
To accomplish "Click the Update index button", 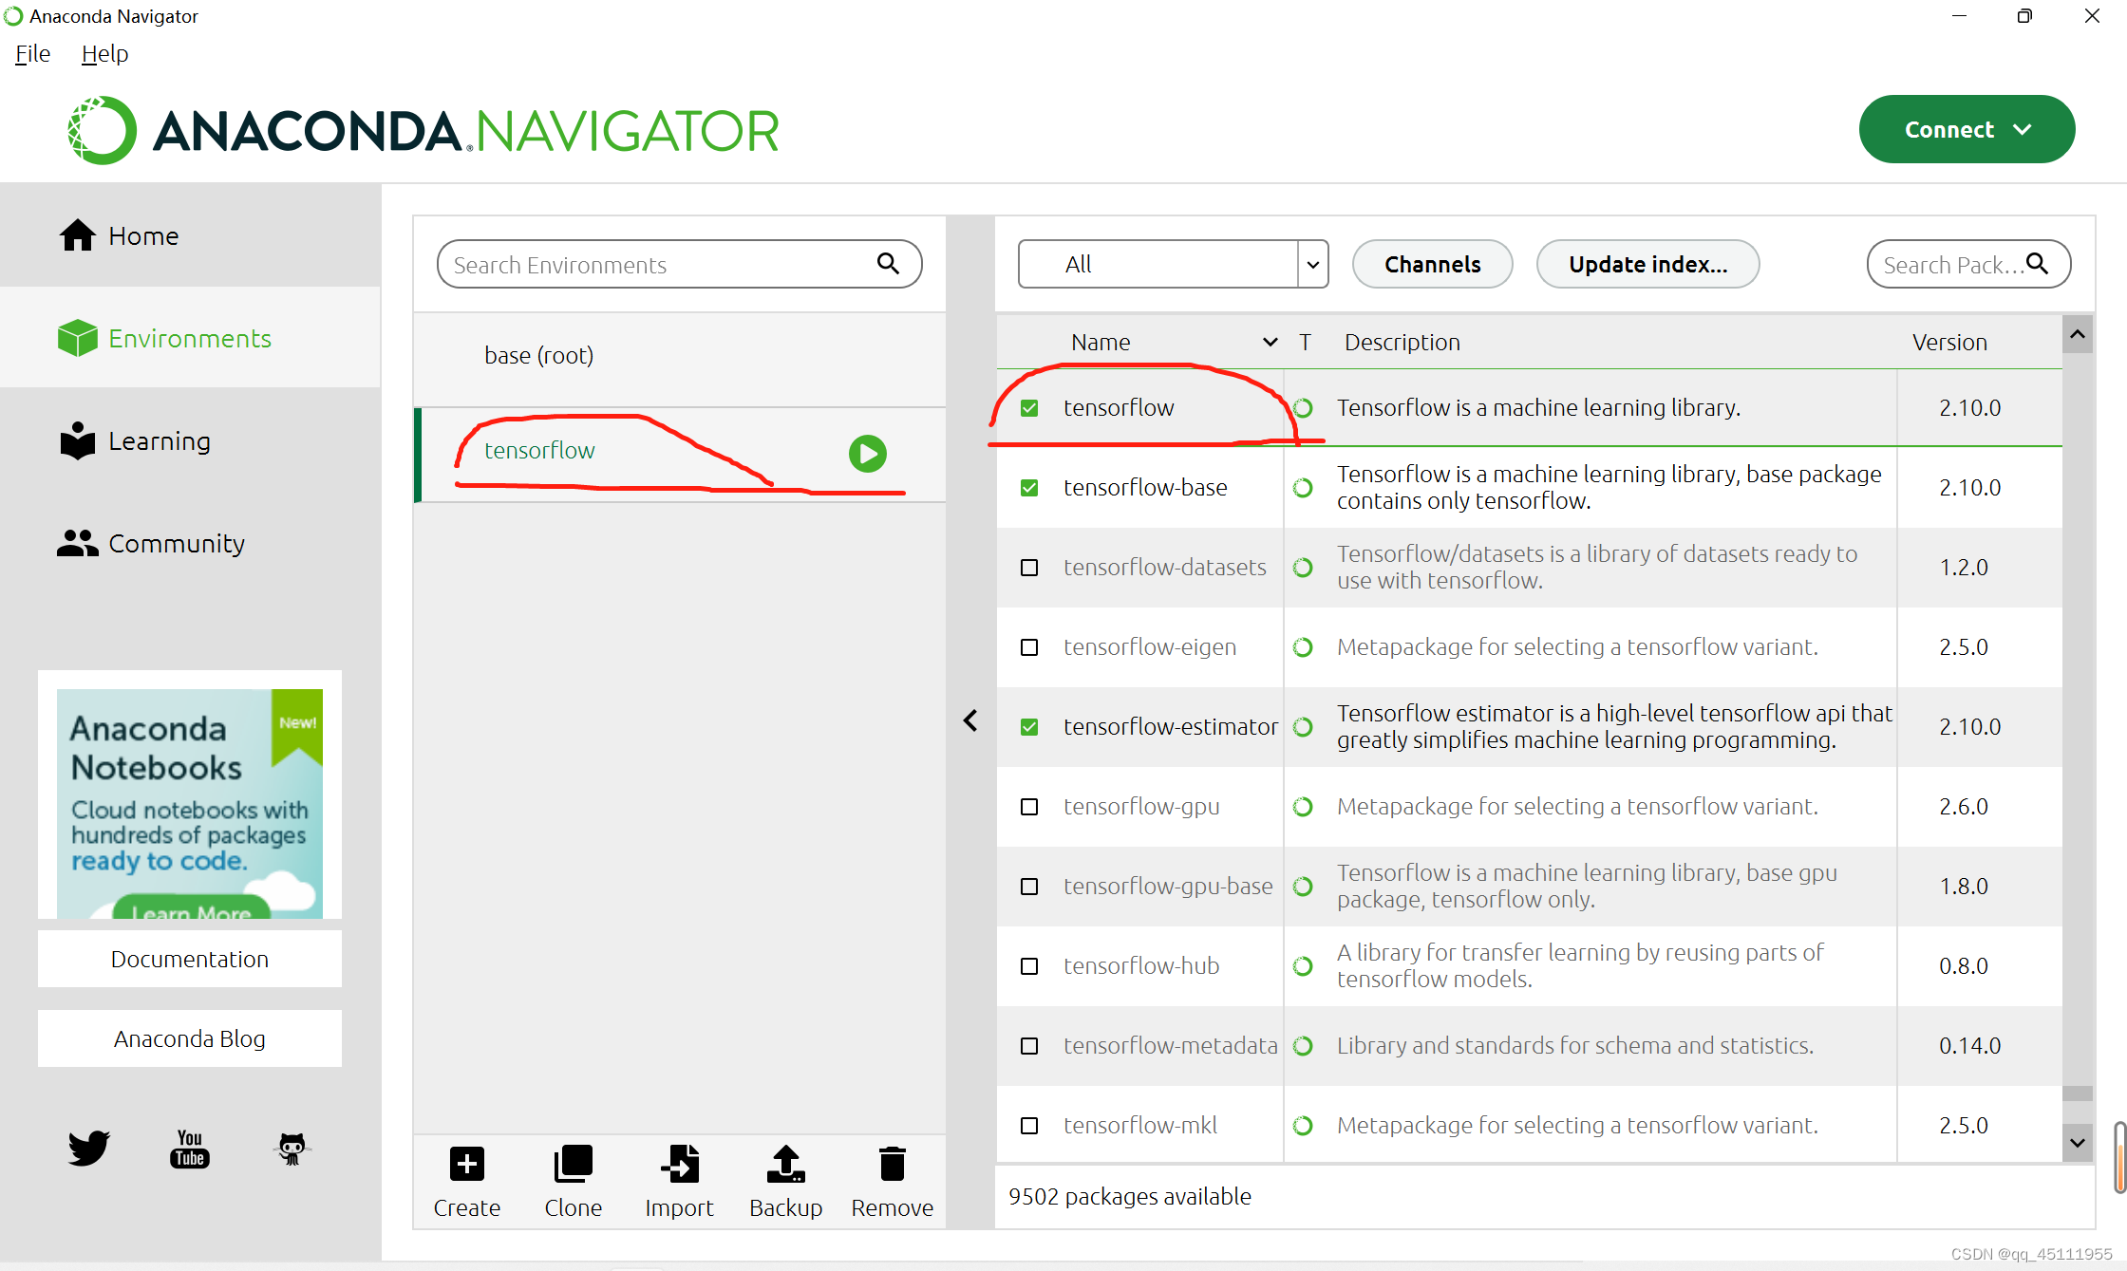I will 1647,264.
